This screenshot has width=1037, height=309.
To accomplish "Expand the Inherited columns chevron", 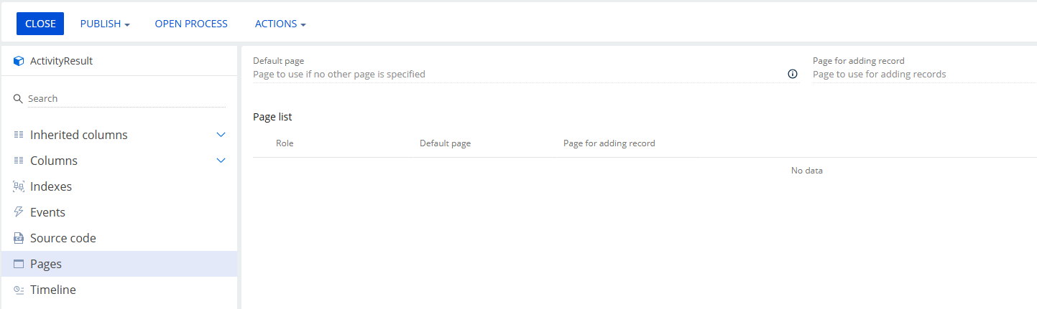I will [221, 135].
